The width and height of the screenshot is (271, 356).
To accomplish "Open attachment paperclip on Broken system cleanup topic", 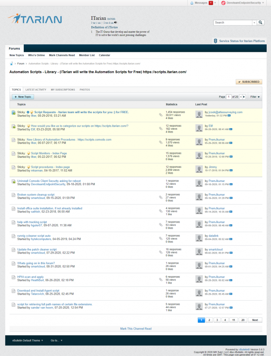I will [161, 197].
